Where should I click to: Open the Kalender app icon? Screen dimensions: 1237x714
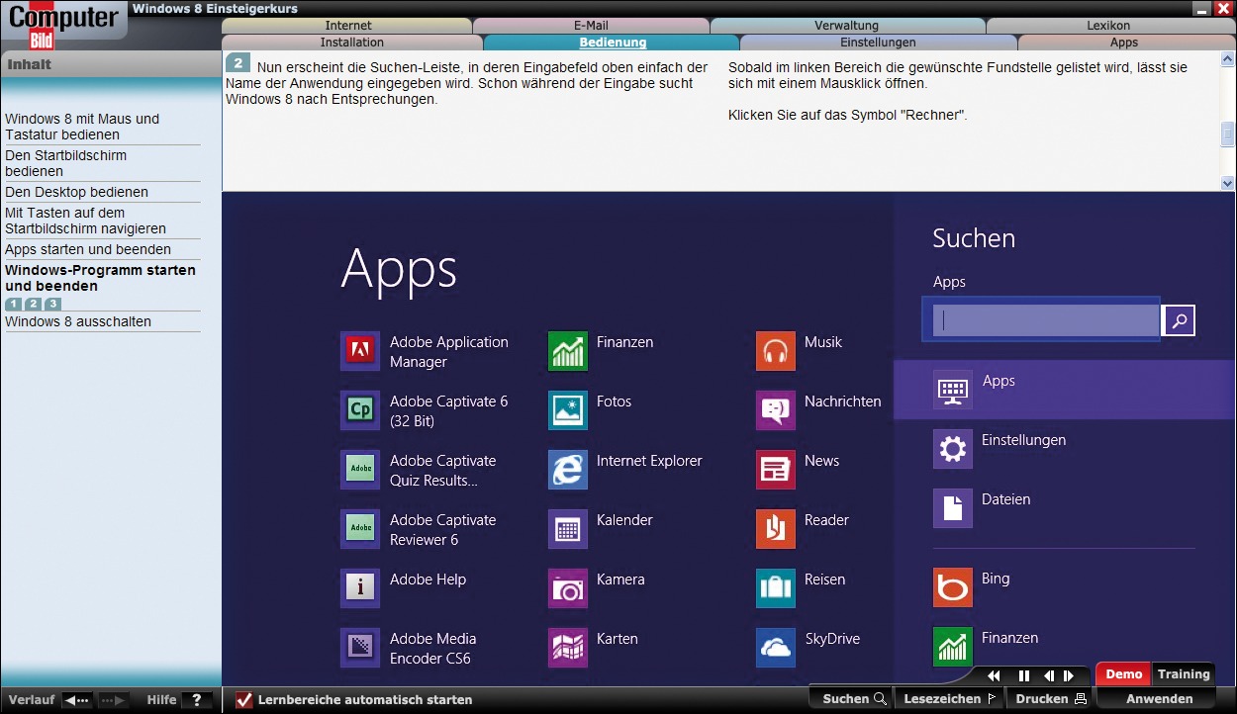(567, 529)
